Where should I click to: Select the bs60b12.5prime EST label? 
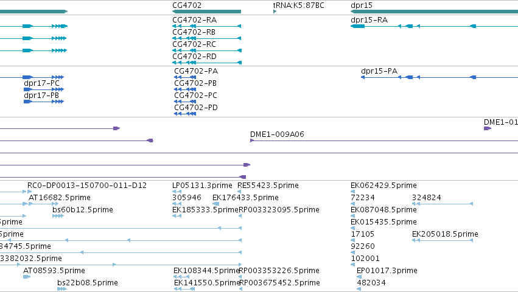(83, 210)
